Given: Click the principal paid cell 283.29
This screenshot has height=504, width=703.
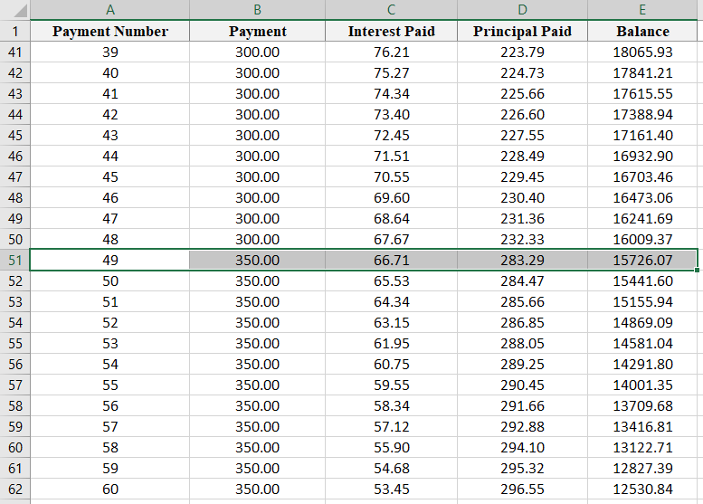Looking at the screenshot, I should click(522, 260).
